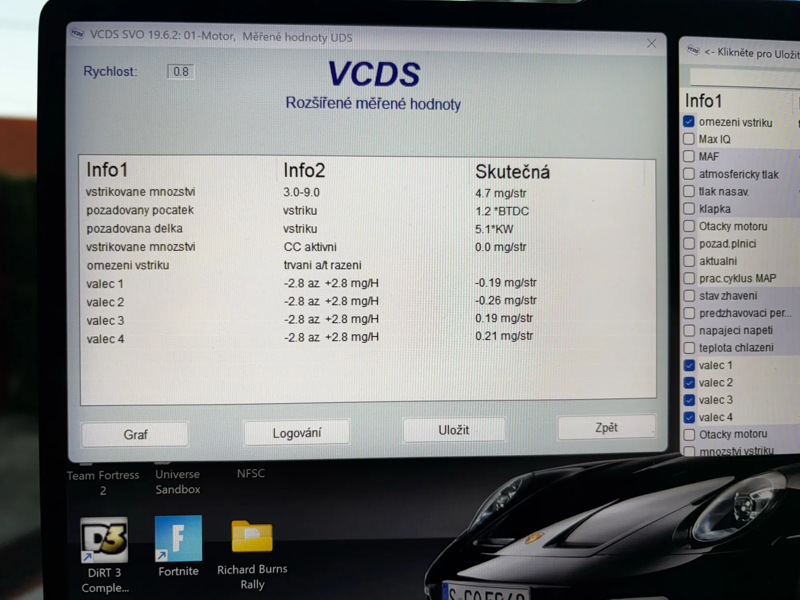800x600 pixels.
Task: Click the Logování button
Action: pos(297,432)
